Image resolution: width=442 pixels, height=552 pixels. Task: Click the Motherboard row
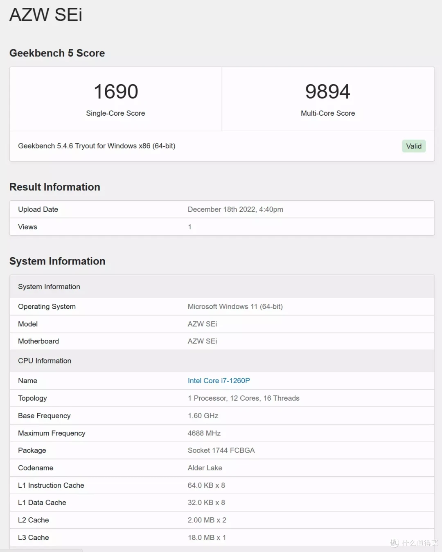(x=38, y=341)
